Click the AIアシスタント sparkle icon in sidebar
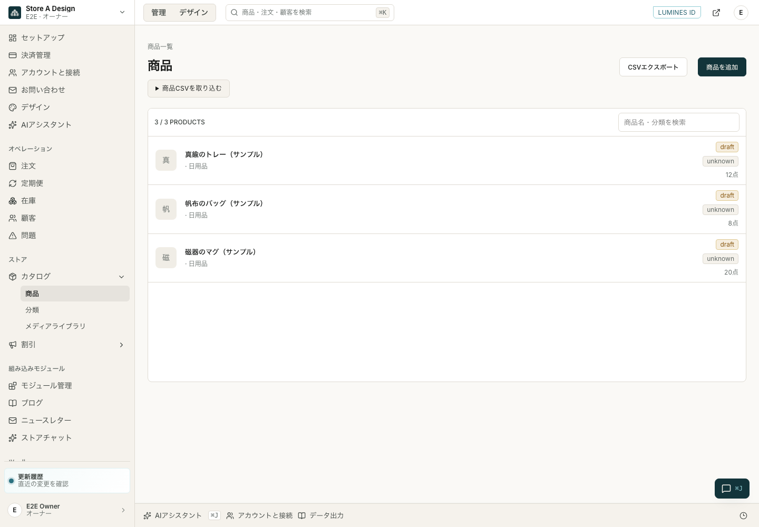 click(13, 125)
